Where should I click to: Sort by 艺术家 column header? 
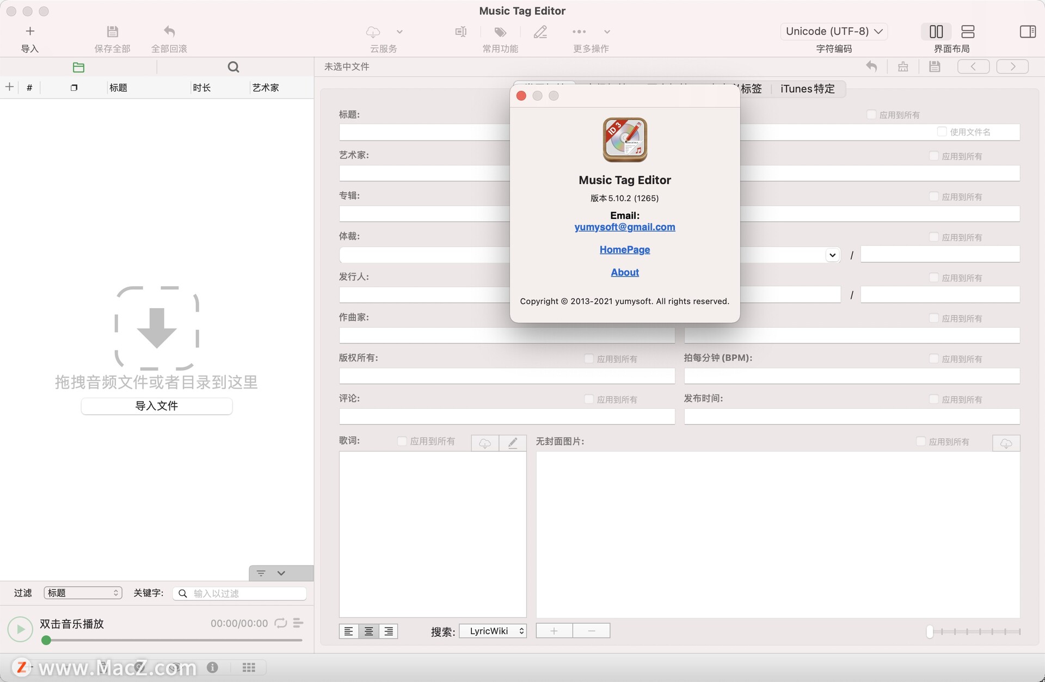pos(265,88)
